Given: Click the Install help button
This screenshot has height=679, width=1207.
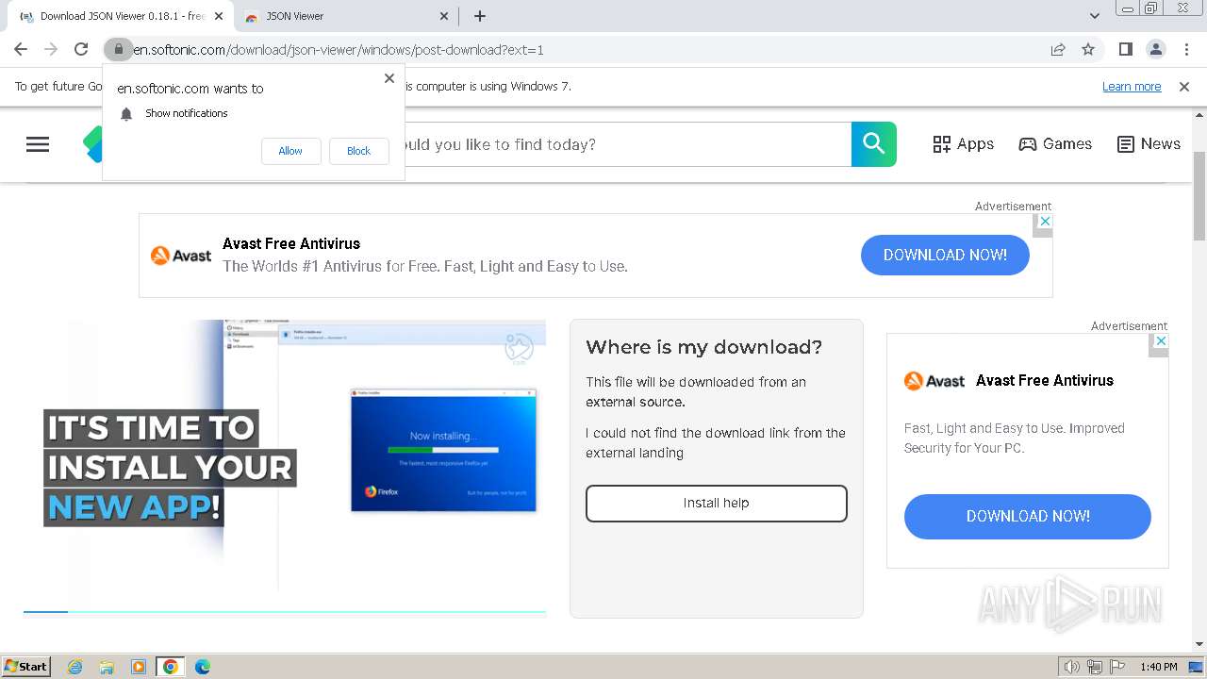Looking at the screenshot, I should point(717,504).
